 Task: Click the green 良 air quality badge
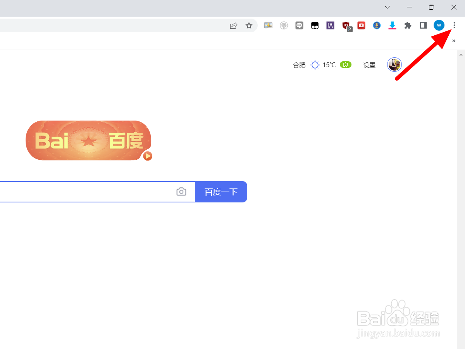tap(345, 64)
